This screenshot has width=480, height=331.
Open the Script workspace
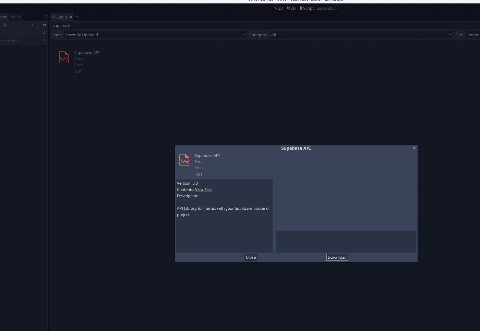(307, 8)
